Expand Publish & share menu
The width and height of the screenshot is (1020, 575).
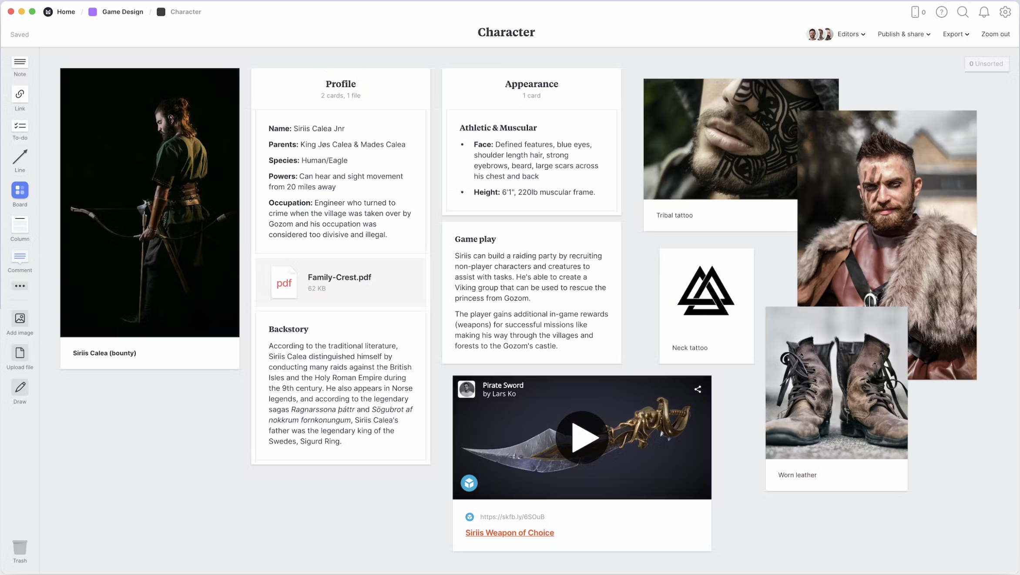[x=903, y=34]
